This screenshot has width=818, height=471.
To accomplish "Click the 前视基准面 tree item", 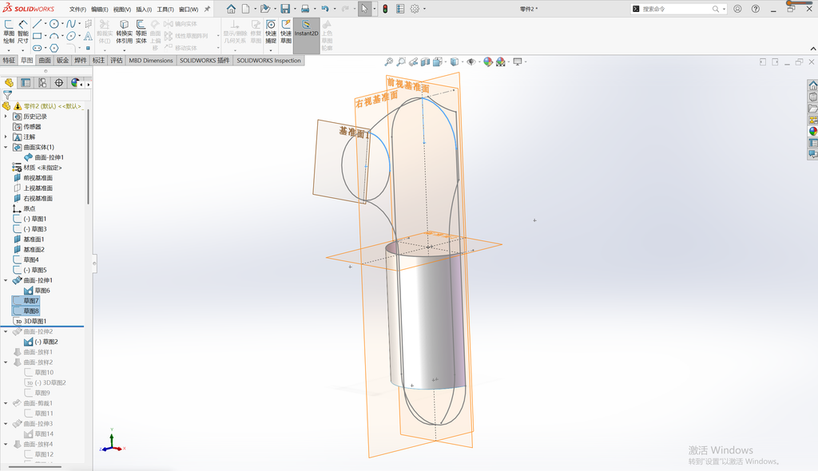I will click(x=38, y=178).
